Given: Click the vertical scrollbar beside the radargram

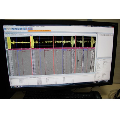Looking at the screenshot, I should pyautogui.click(x=96, y=54).
